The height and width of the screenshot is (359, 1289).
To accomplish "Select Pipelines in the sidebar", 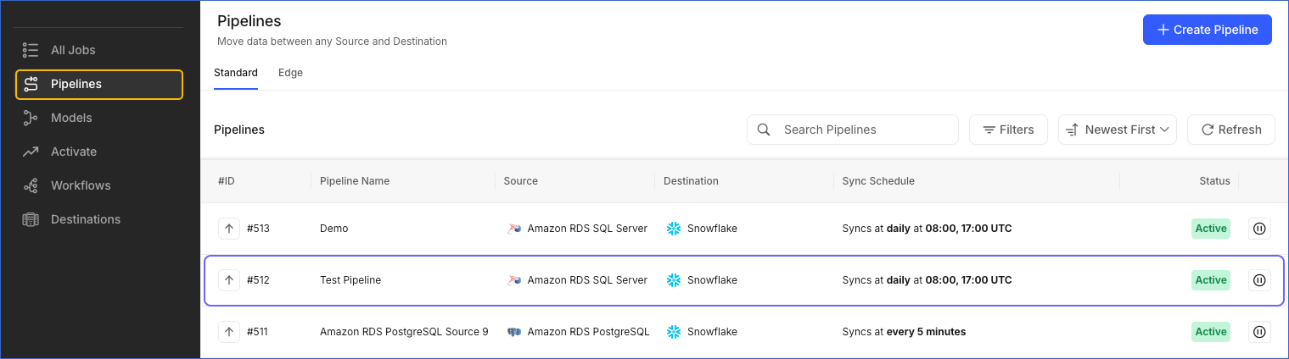I will (x=99, y=84).
